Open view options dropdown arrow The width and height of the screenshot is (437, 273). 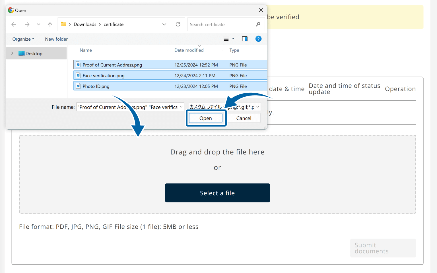[233, 39]
